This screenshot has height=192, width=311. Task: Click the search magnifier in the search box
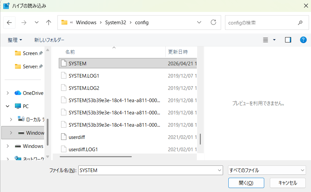point(300,22)
